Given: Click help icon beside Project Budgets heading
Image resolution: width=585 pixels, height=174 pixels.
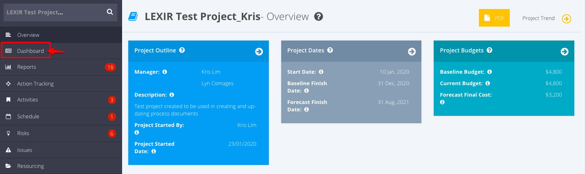Looking at the screenshot, I should point(489,50).
